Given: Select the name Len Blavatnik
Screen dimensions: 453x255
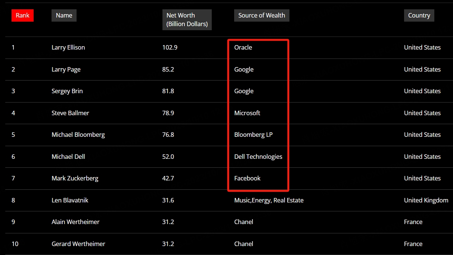Looking at the screenshot, I should pos(70,200).
